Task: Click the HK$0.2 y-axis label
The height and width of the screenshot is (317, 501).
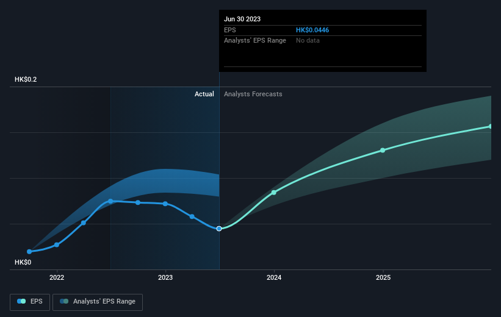Action: coord(26,79)
